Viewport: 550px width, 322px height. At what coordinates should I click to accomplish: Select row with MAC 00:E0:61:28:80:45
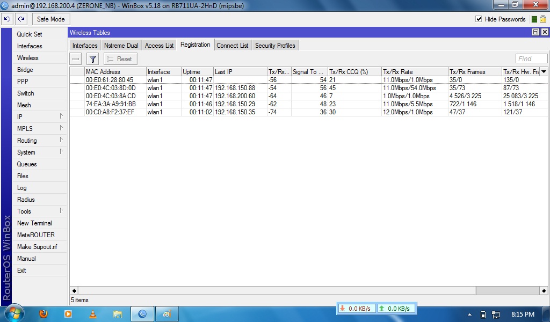click(309, 80)
